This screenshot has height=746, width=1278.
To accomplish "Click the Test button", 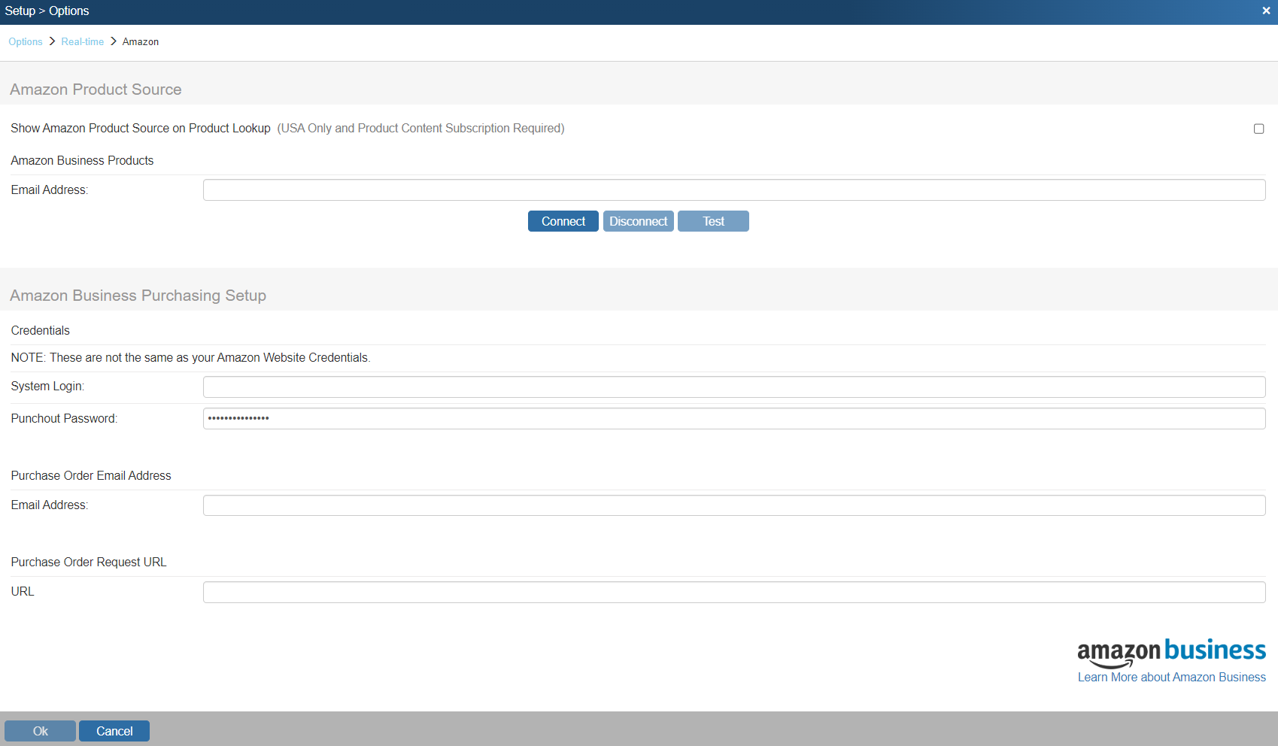I will pos(713,221).
